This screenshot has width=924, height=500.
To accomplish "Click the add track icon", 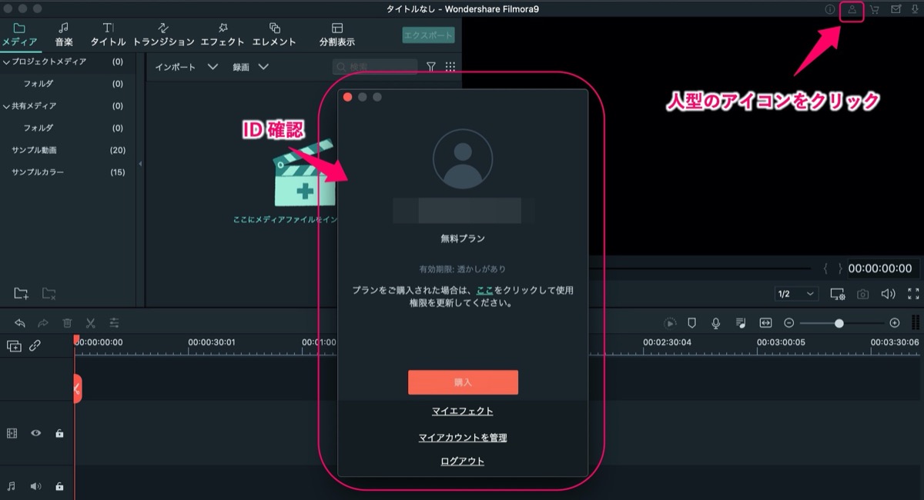I will pyautogui.click(x=14, y=346).
